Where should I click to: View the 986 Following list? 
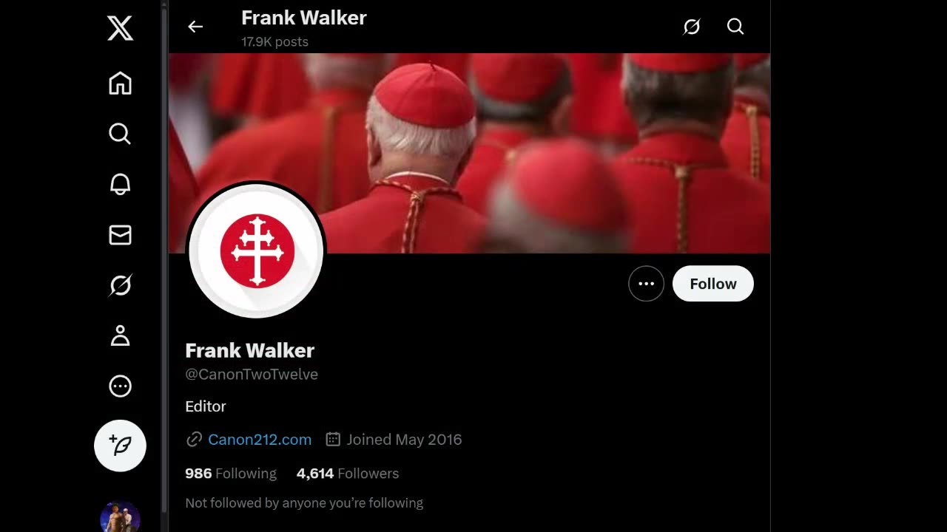point(231,474)
